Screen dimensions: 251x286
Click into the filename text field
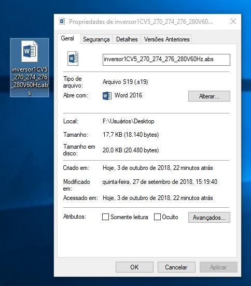tap(166, 60)
